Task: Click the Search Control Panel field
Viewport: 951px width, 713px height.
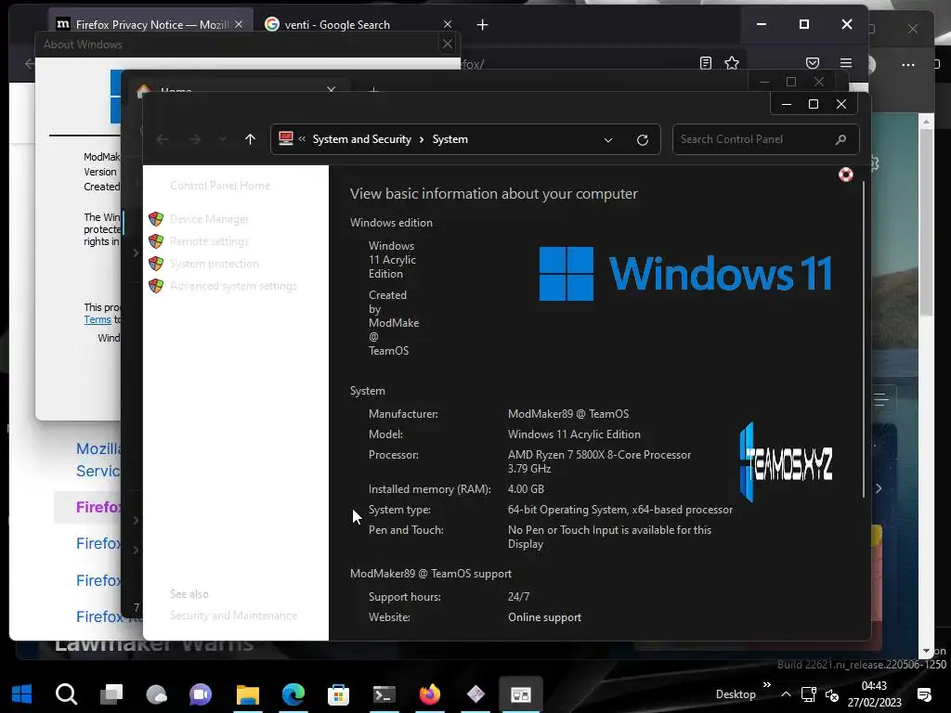Action: tap(765, 139)
